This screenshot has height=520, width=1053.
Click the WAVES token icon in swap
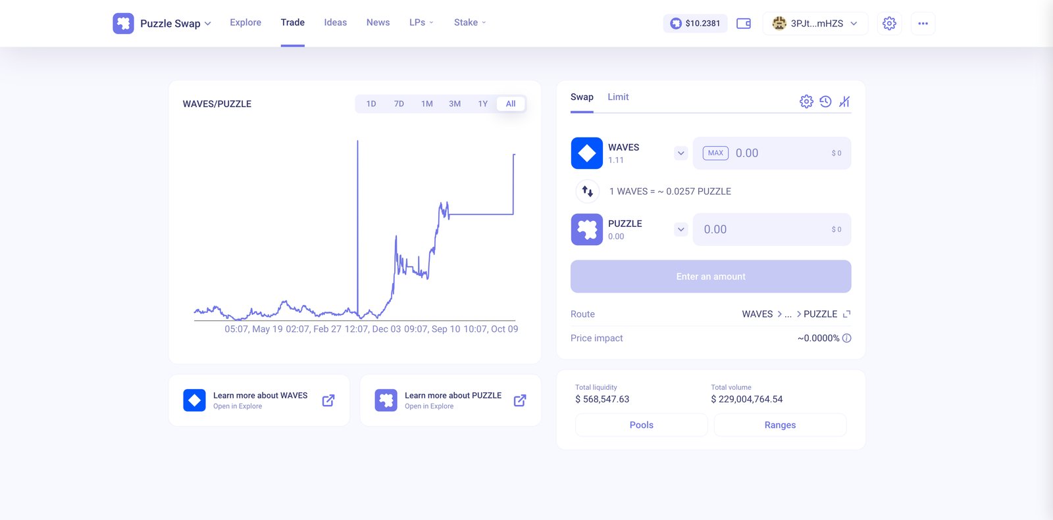coord(586,153)
